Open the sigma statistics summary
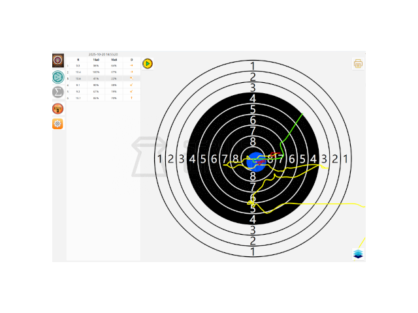 point(58,92)
